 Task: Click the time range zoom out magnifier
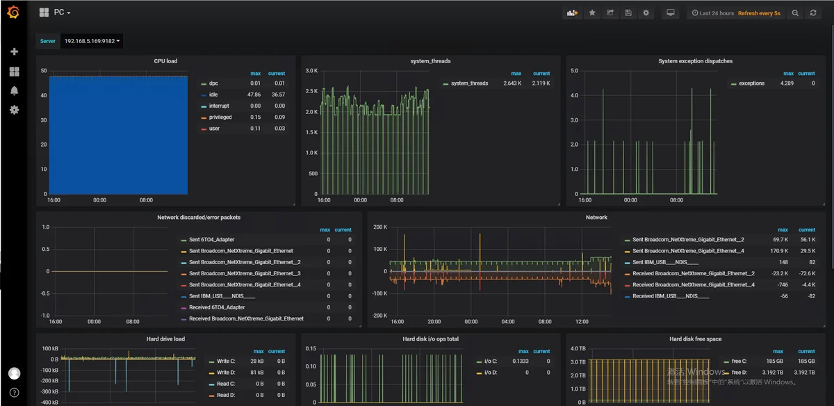(795, 13)
